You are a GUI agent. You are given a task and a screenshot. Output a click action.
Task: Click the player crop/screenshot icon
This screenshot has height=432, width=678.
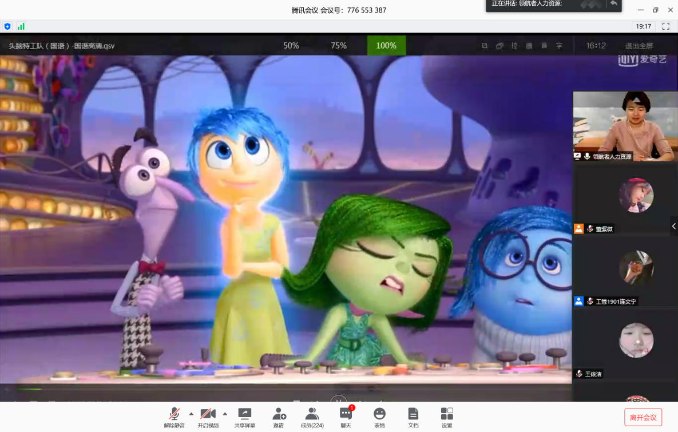point(485,46)
